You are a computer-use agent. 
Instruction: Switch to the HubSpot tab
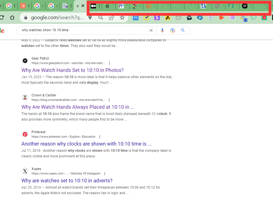[x=24, y=6]
